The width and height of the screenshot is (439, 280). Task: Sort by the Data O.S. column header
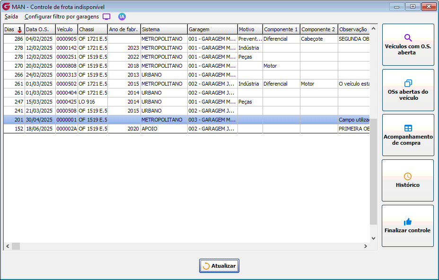40,29
